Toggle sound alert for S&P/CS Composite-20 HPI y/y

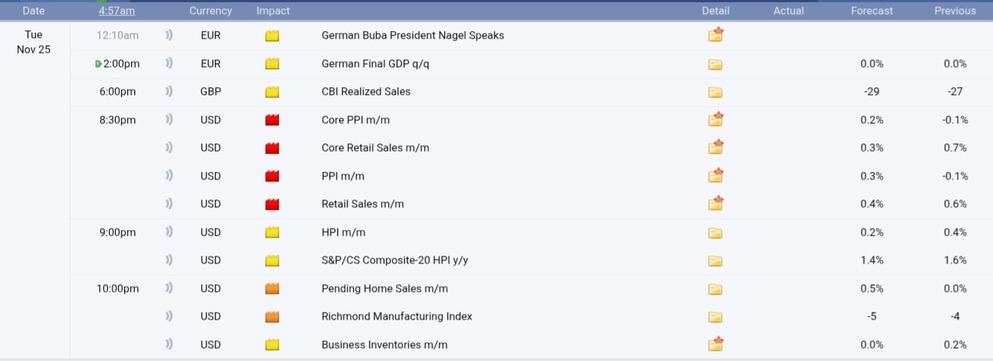[x=169, y=260]
